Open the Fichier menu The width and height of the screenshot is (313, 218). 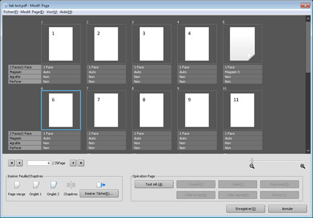(11, 12)
